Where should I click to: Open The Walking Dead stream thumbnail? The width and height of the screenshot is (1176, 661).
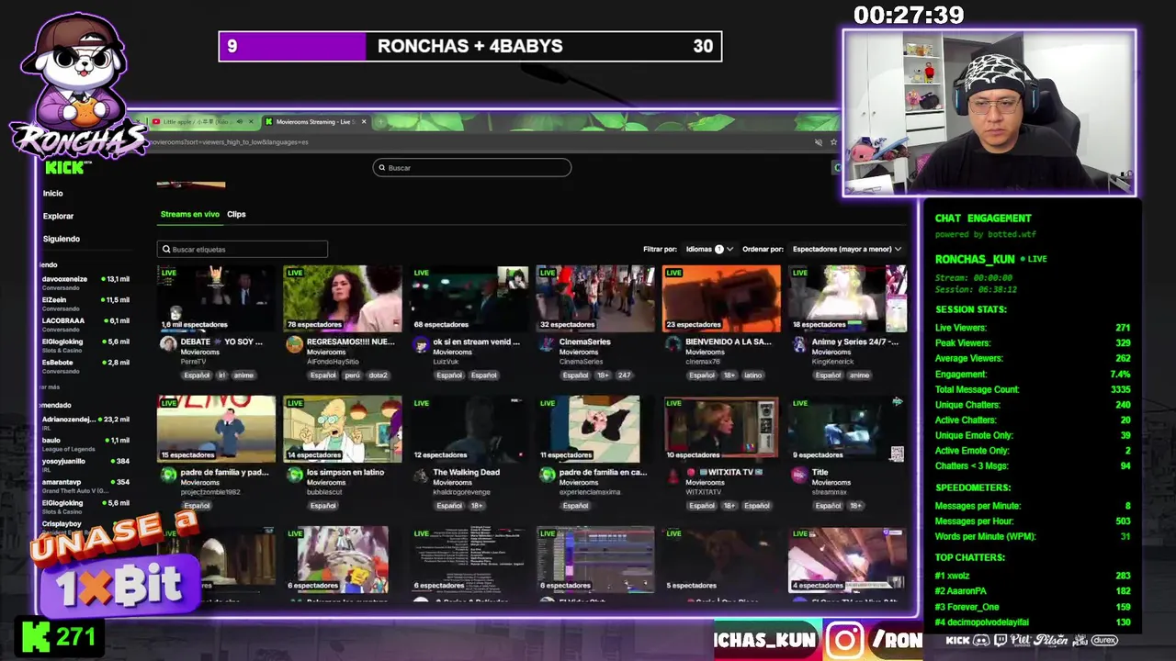coord(469,429)
